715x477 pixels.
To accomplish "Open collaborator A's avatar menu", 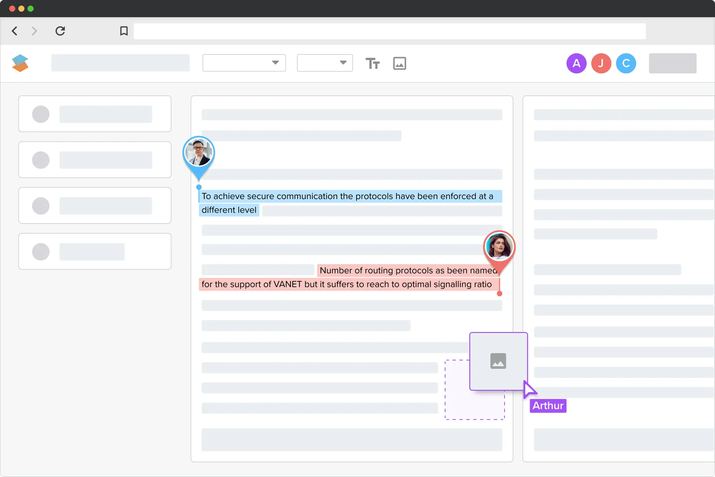I will click(576, 63).
